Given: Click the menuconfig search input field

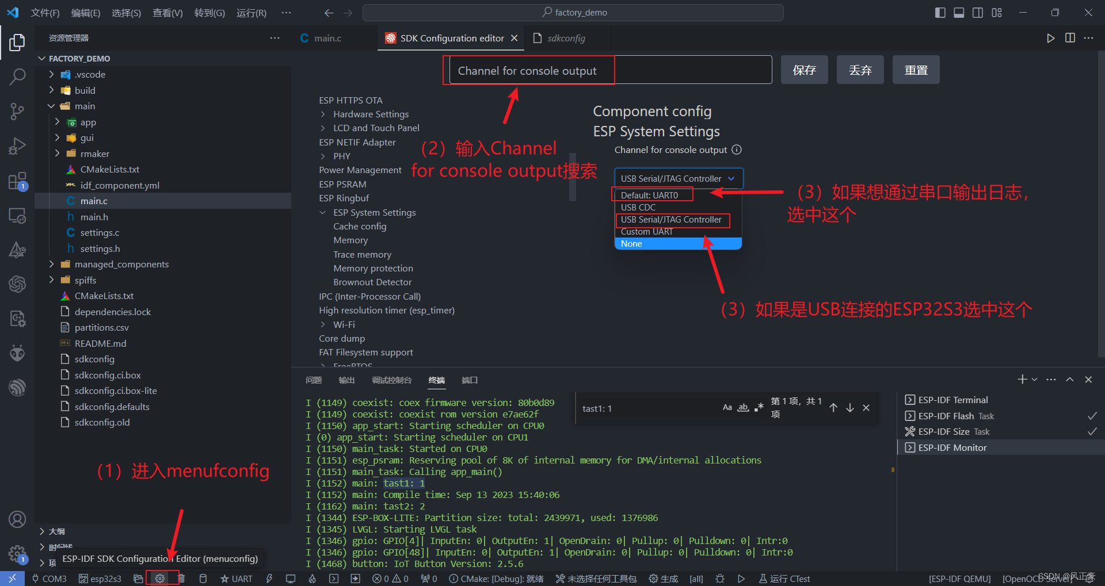Looking at the screenshot, I should [x=610, y=70].
